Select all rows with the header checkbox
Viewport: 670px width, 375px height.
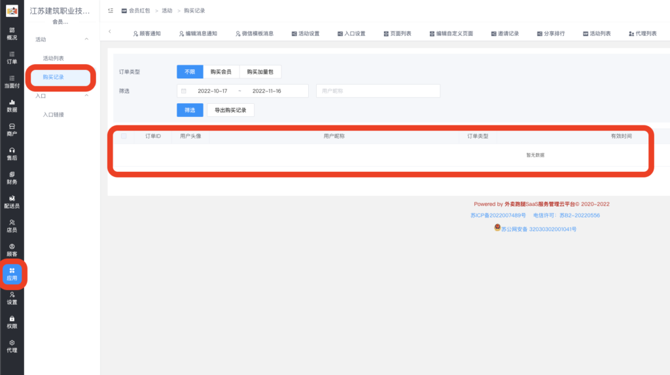pyautogui.click(x=124, y=136)
